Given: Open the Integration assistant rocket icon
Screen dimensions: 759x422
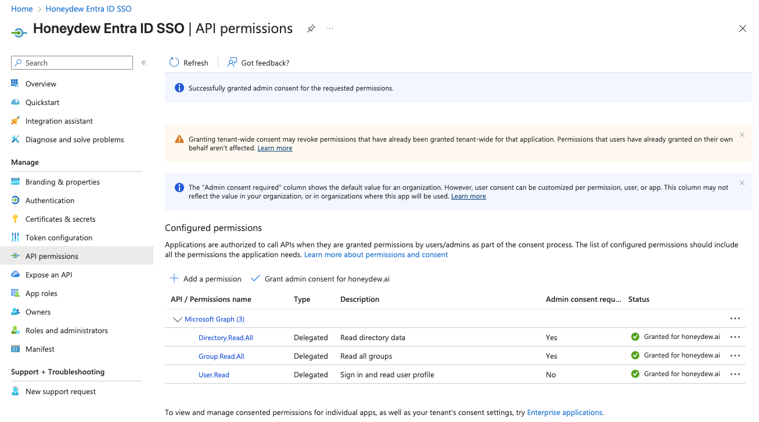Looking at the screenshot, I should click(16, 121).
